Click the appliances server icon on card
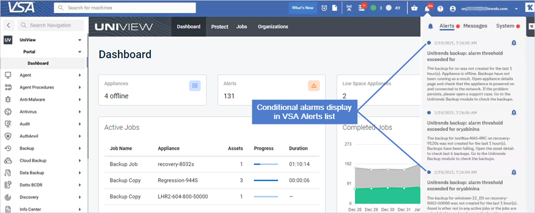Screen dimensions: 535x213 tap(195, 86)
